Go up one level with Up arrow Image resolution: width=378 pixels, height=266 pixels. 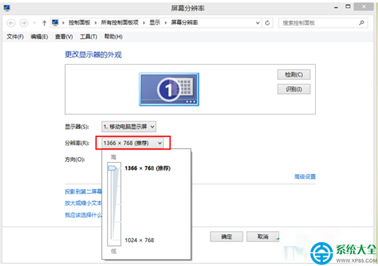(x=44, y=23)
